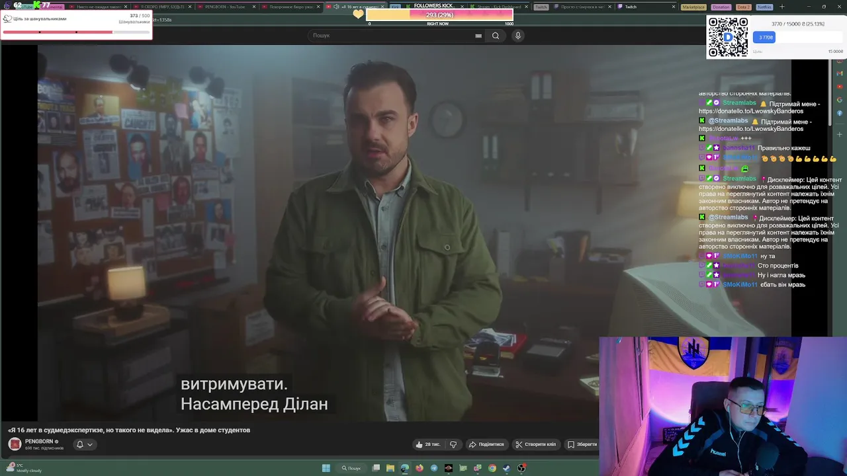Collapse the Twitch tab group label
The image size is (847, 476).
(x=541, y=7)
